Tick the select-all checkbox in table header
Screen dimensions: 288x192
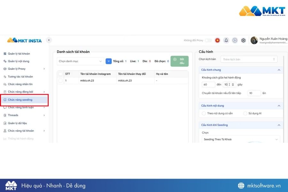60,74
